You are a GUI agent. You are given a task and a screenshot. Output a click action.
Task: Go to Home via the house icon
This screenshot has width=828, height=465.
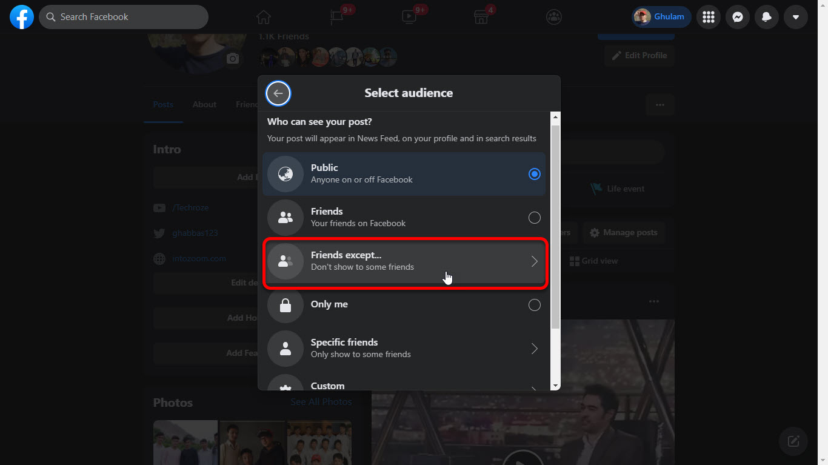(x=263, y=17)
